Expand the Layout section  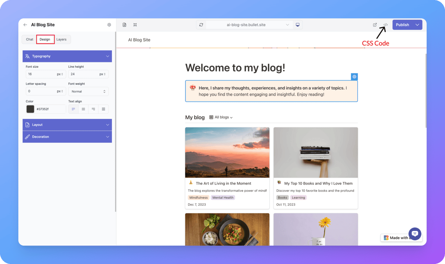pyautogui.click(x=108, y=125)
